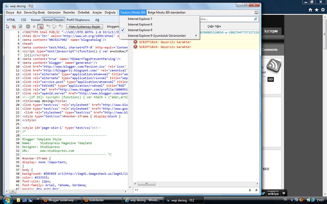Select element by click arrow tool
This screenshot has width=327, height=204.
(x=8, y=27)
